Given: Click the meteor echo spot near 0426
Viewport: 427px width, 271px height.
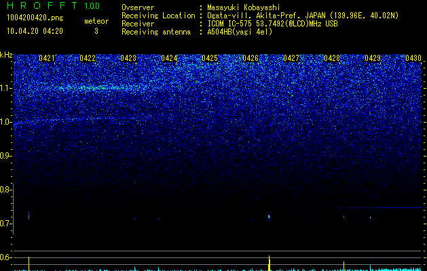Looking at the screenshot, I should click(x=269, y=217).
